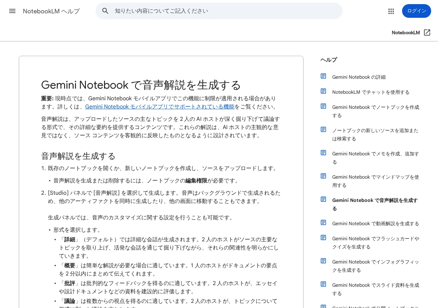Click article icon beside NotebookLM でチャットを使用する
The width and height of the screenshot is (438, 308).
pos(323,91)
